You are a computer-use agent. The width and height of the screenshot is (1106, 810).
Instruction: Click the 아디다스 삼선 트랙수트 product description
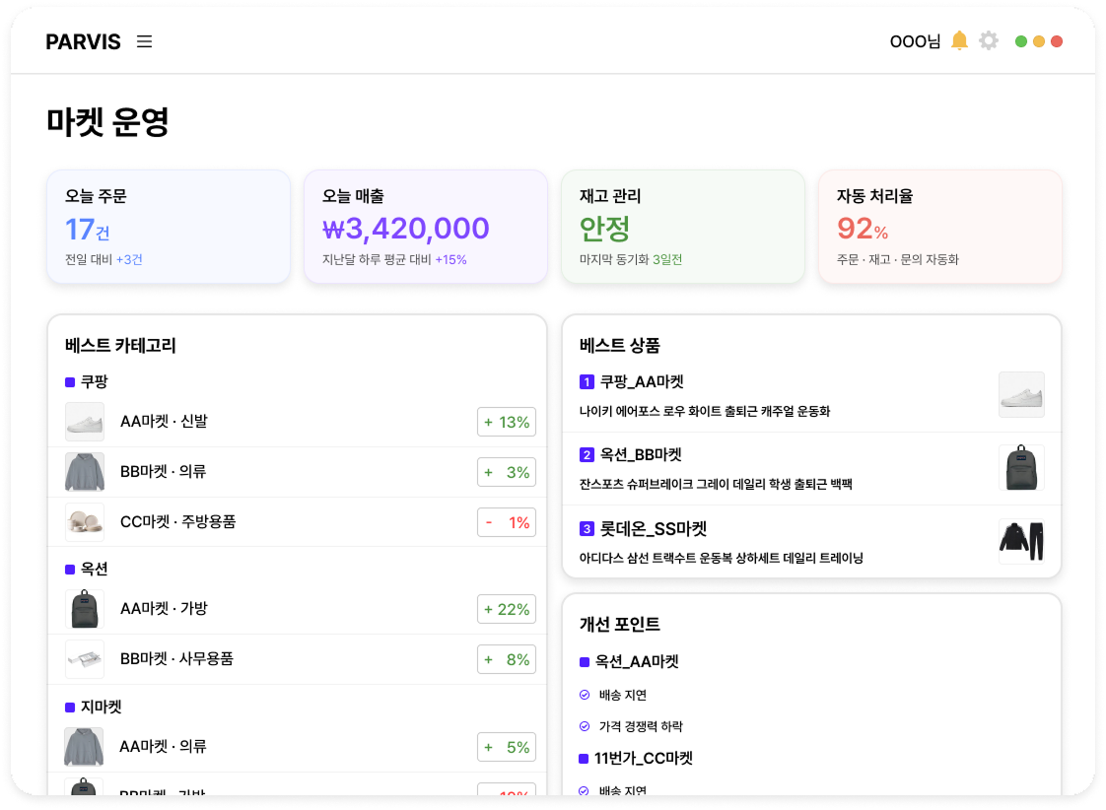point(721,559)
